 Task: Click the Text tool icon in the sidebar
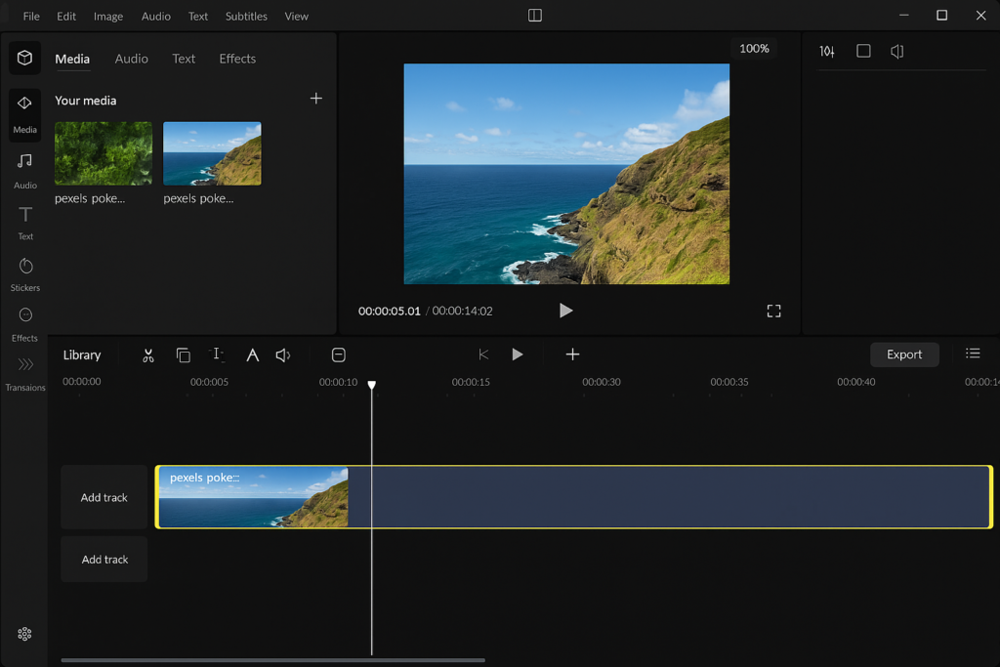tap(24, 223)
